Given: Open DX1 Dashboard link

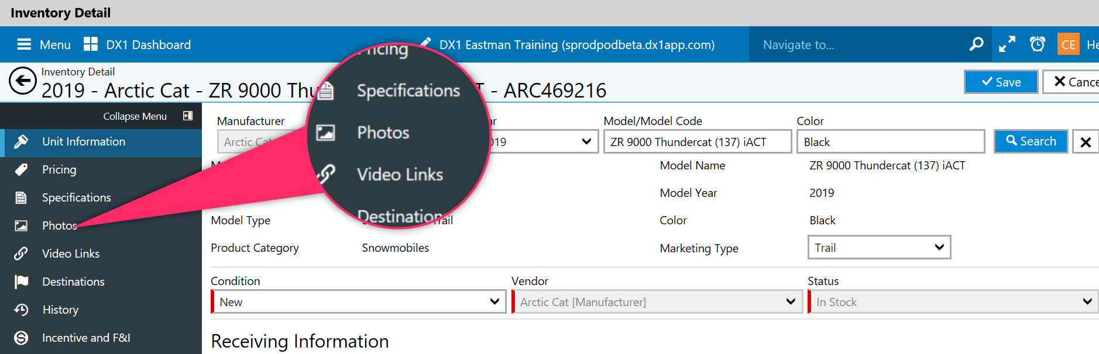Looking at the screenshot, I should 148,45.
